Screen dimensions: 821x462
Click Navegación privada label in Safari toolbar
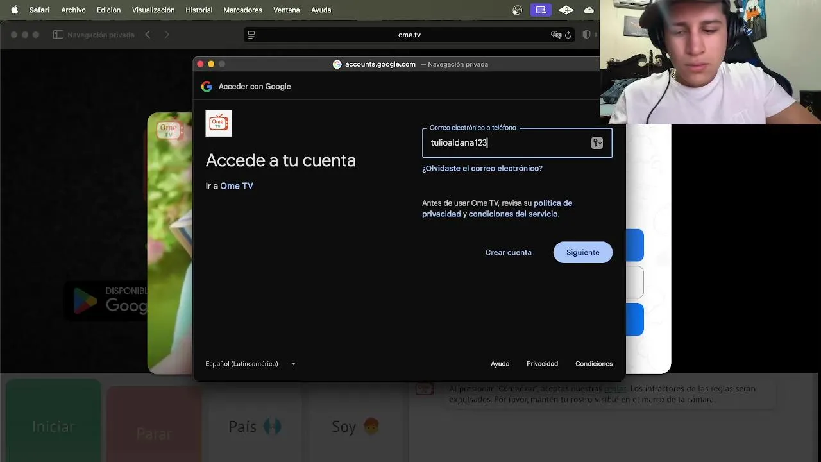coord(101,35)
